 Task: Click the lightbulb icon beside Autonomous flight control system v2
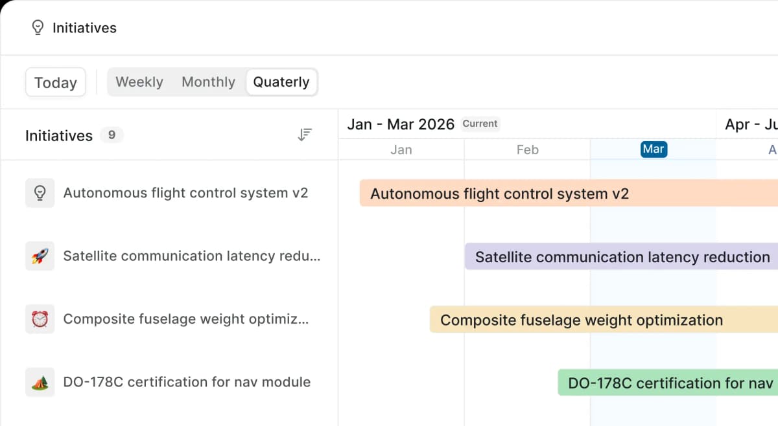click(40, 192)
